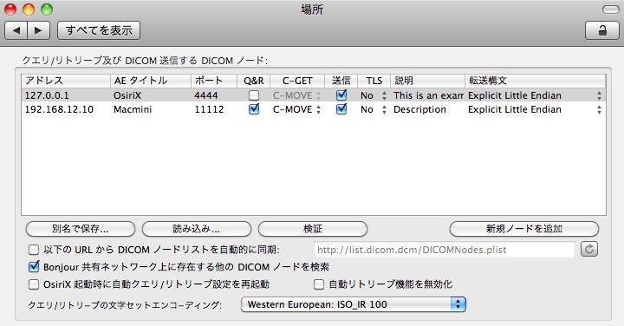Click 別名で保存... button
The image size is (624, 326).
81,229
